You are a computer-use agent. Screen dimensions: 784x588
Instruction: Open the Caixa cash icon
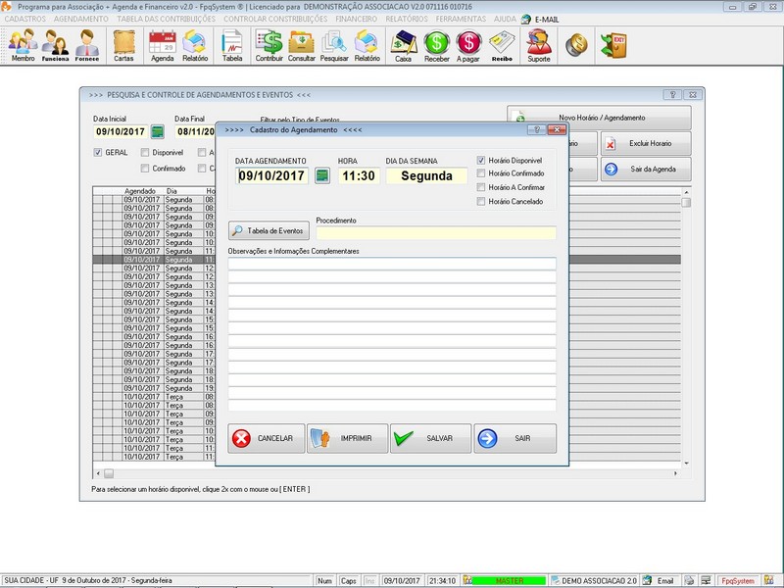pyautogui.click(x=403, y=45)
